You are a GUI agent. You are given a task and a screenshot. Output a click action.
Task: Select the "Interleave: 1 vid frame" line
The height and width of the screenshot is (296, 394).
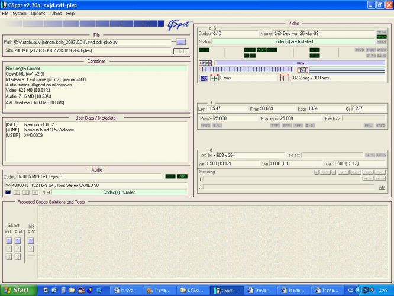[46, 79]
